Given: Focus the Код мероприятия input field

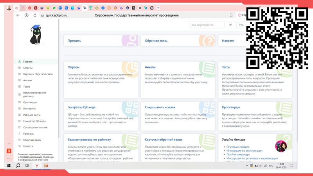Looking at the screenshot, I should tap(207, 25).
